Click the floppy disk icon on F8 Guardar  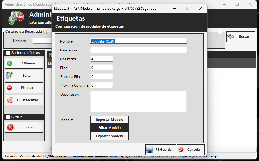tap(149, 150)
